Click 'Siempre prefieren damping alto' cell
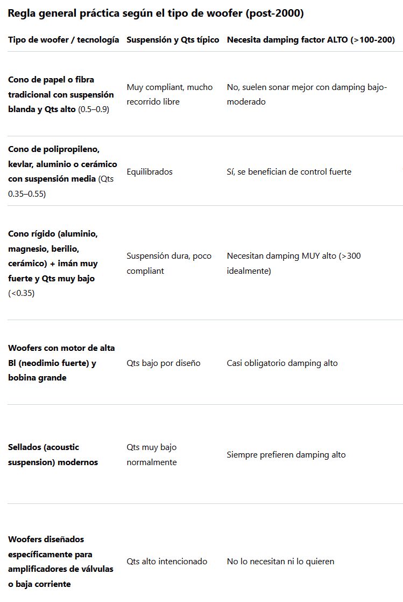Screen dimensions: 403x602 286,455
